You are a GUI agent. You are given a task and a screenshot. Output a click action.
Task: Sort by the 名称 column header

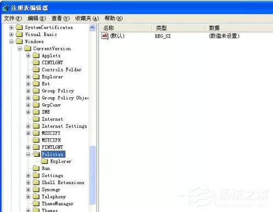(x=126, y=28)
